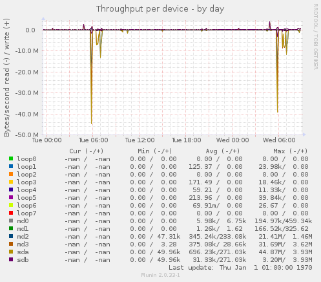Click md3 max value '31.69M/ 3.62M'
This screenshot has width=321, height=282.
point(285,244)
